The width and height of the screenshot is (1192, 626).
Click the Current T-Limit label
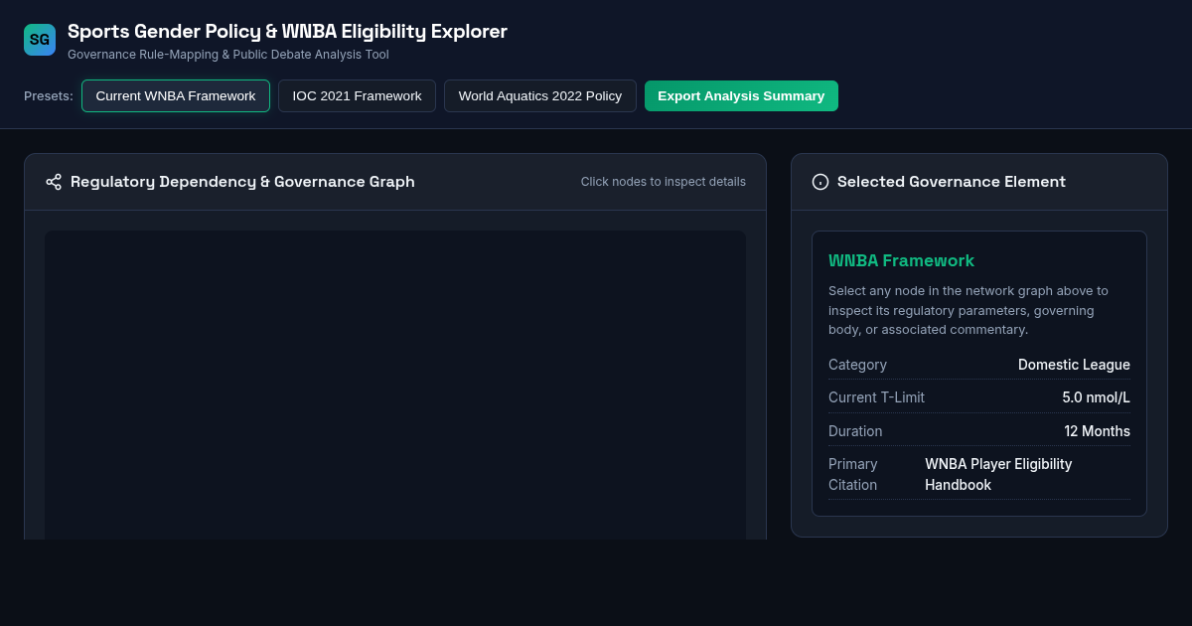(x=876, y=397)
